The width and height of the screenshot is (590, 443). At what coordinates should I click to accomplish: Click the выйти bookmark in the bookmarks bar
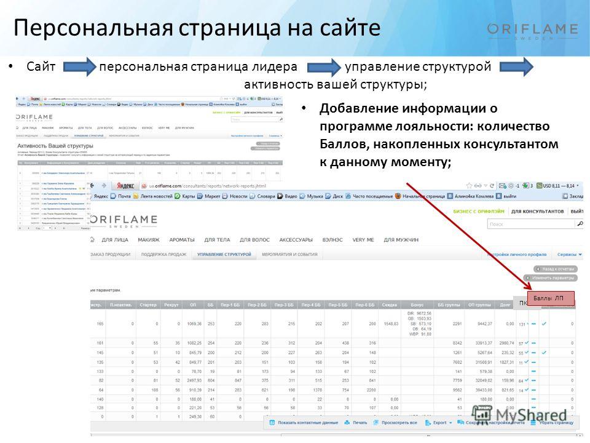pyautogui.click(x=506, y=196)
